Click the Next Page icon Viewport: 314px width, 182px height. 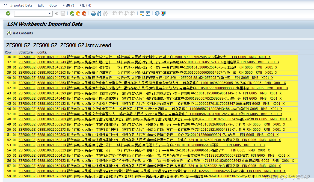(127, 13)
